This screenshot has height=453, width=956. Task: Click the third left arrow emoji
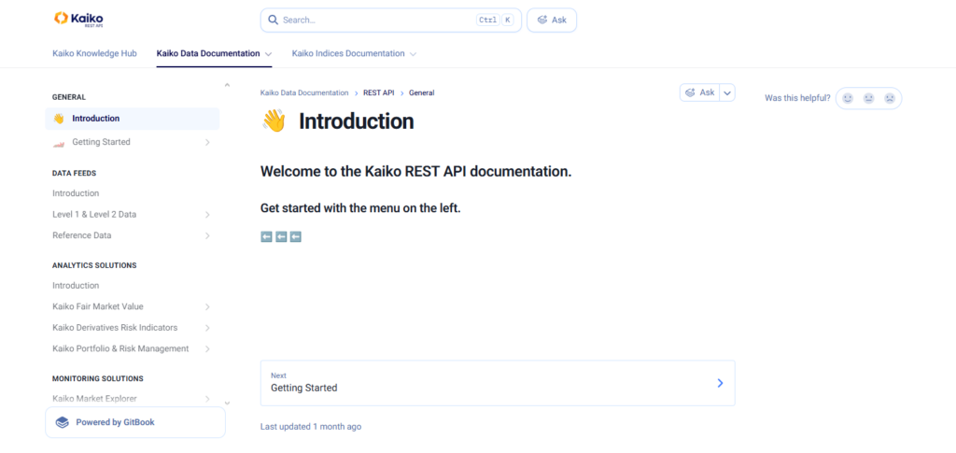(296, 236)
